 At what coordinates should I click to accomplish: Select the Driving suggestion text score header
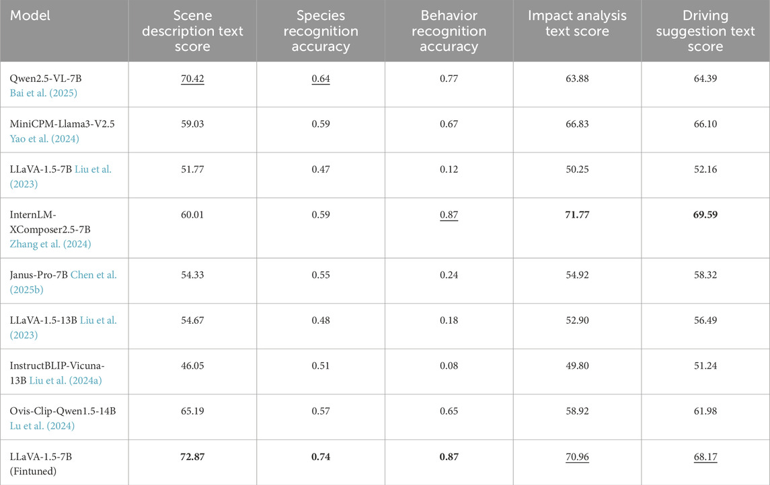[x=705, y=31]
